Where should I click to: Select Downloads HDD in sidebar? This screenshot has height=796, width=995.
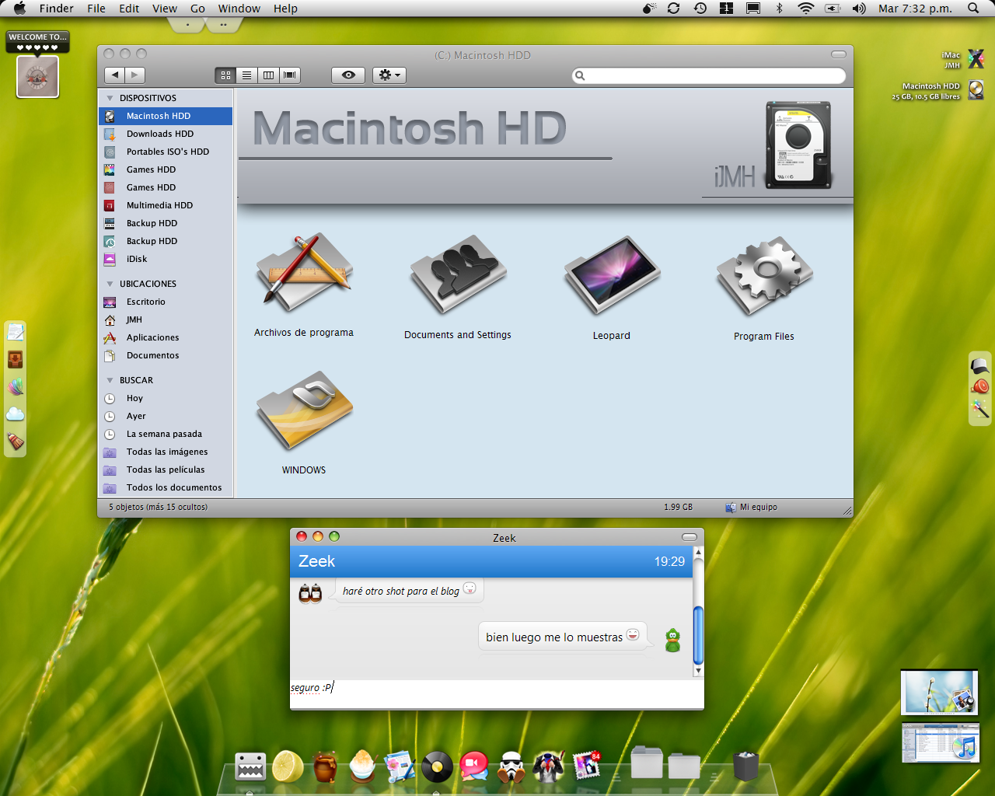(x=166, y=134)
